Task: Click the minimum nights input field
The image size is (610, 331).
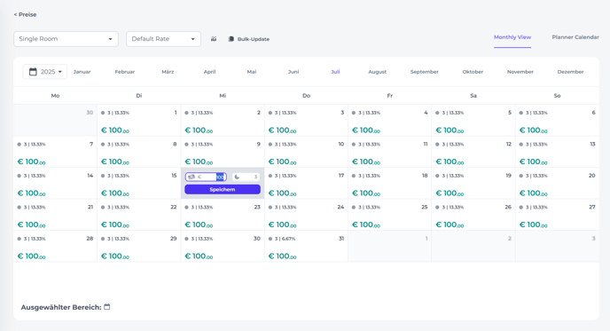Action: tap(246, 177)
